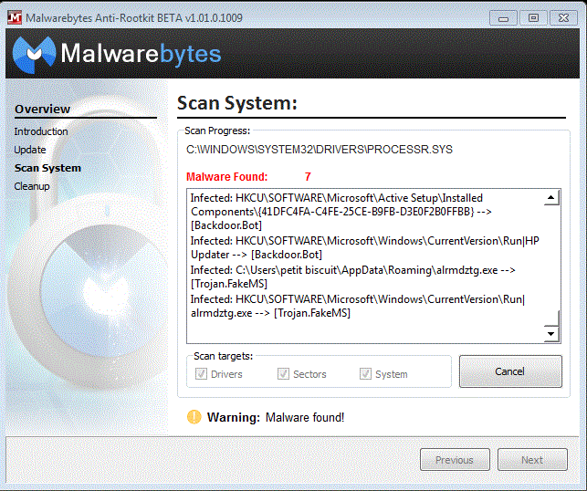Click the Scan targets group label
The image size is (587, 491).
tap(223, 356)
